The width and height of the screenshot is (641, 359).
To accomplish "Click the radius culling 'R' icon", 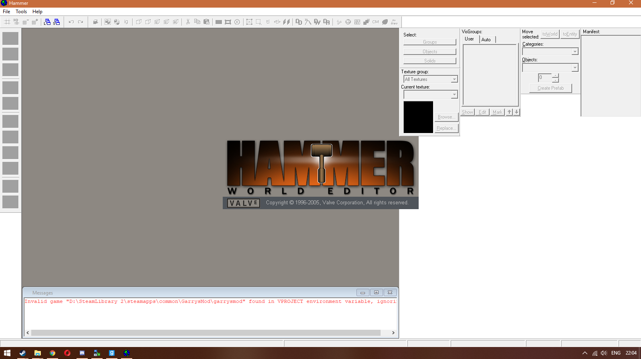I will (237, 22).
